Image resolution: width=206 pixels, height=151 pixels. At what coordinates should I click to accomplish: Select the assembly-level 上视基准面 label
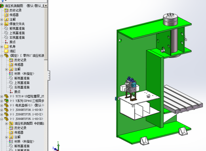(x=17, y=33)
